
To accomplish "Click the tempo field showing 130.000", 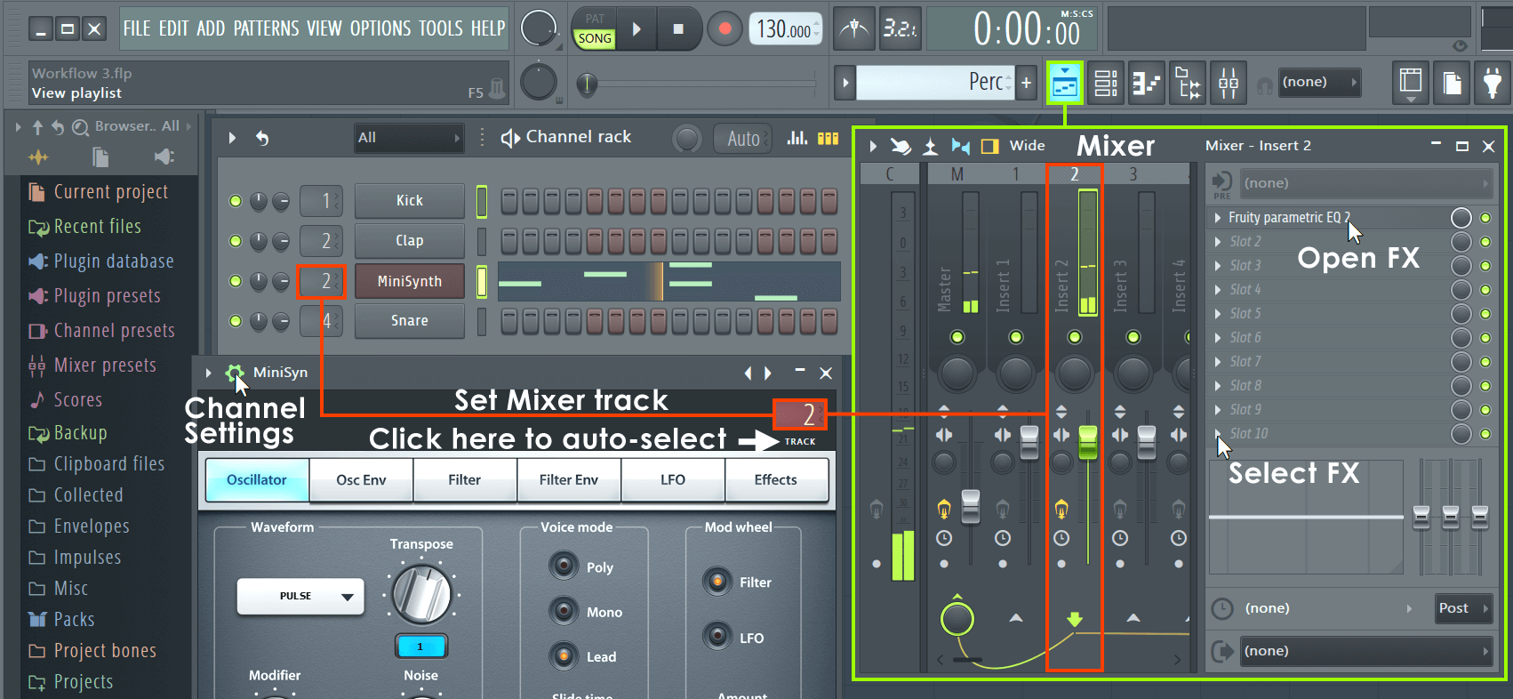I will (784, 29).
